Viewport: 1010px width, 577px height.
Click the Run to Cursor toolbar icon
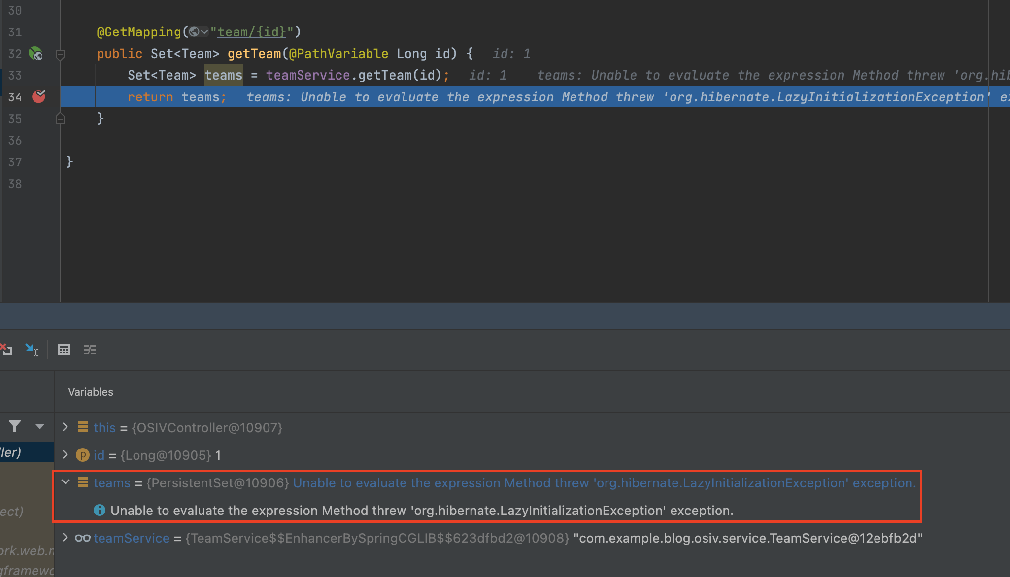(x=32, y=350)
